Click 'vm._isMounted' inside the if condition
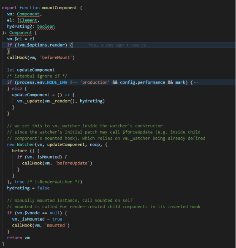This screenshot has height=248, width=236. [x=43, y=157]
